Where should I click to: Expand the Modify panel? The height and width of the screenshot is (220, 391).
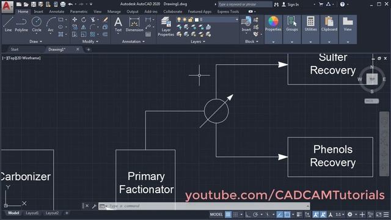pyautogui.click(x=90, y=42)
